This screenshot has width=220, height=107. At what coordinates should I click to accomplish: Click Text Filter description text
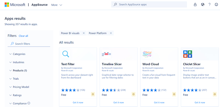pyautogui.click(x=77, y=76)
